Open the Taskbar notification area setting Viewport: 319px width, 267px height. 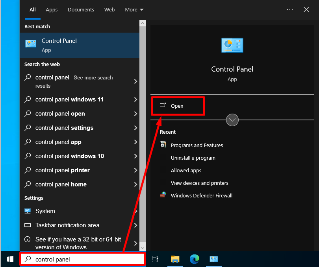80,225
